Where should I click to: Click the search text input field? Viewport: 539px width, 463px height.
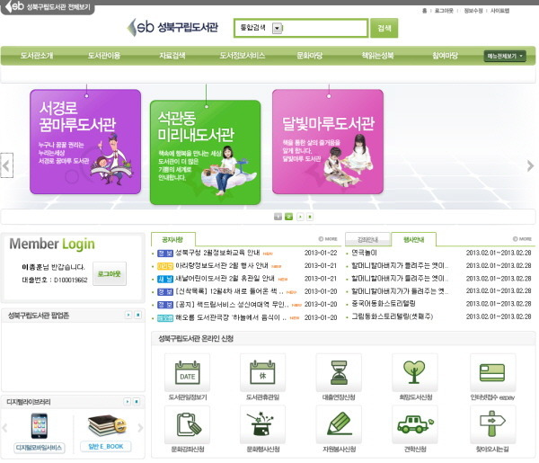click(324, 28)
